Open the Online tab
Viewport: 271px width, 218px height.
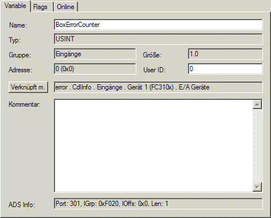coord(66,7)
